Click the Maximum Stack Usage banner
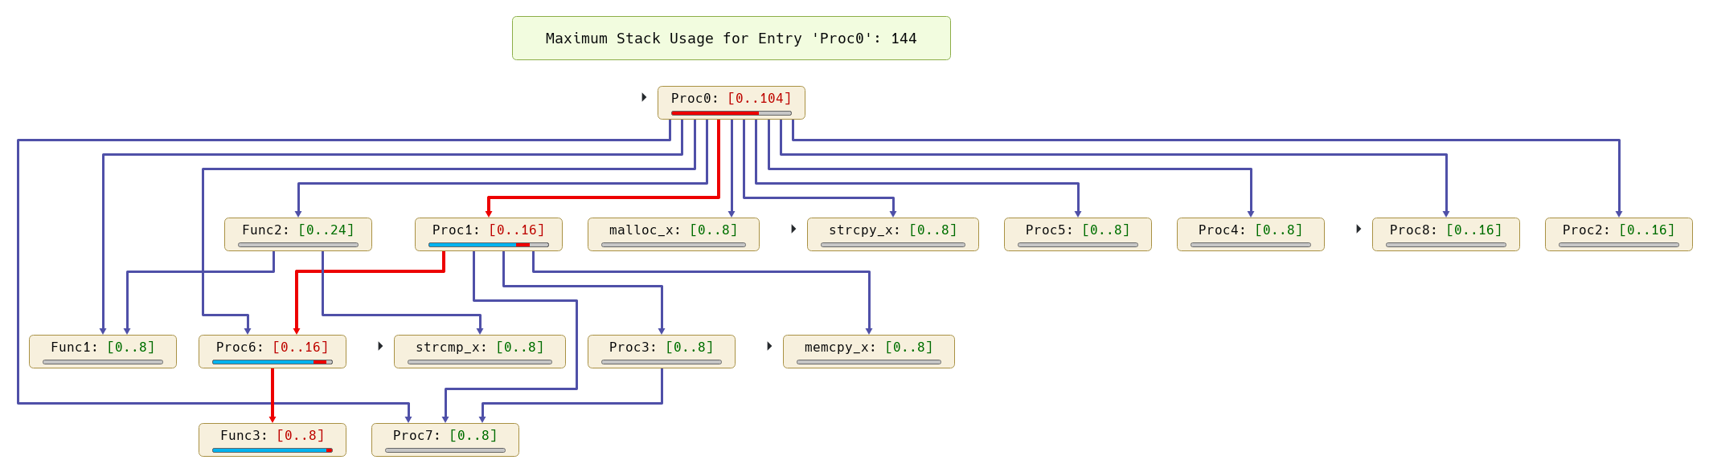Image resolution: width=1709 pixels, height=472 pixels. pos(732,39)
